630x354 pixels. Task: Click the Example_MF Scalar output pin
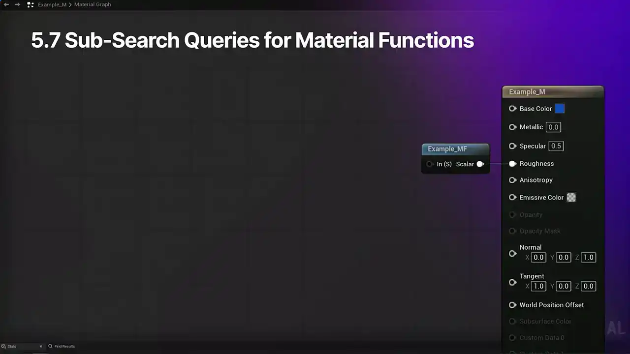(x=480, y=164)
